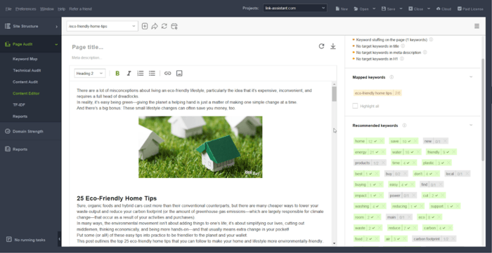Insert an image into content
Image resolution: width=492 pixels, height=253 pixels.
pos(179,73)
